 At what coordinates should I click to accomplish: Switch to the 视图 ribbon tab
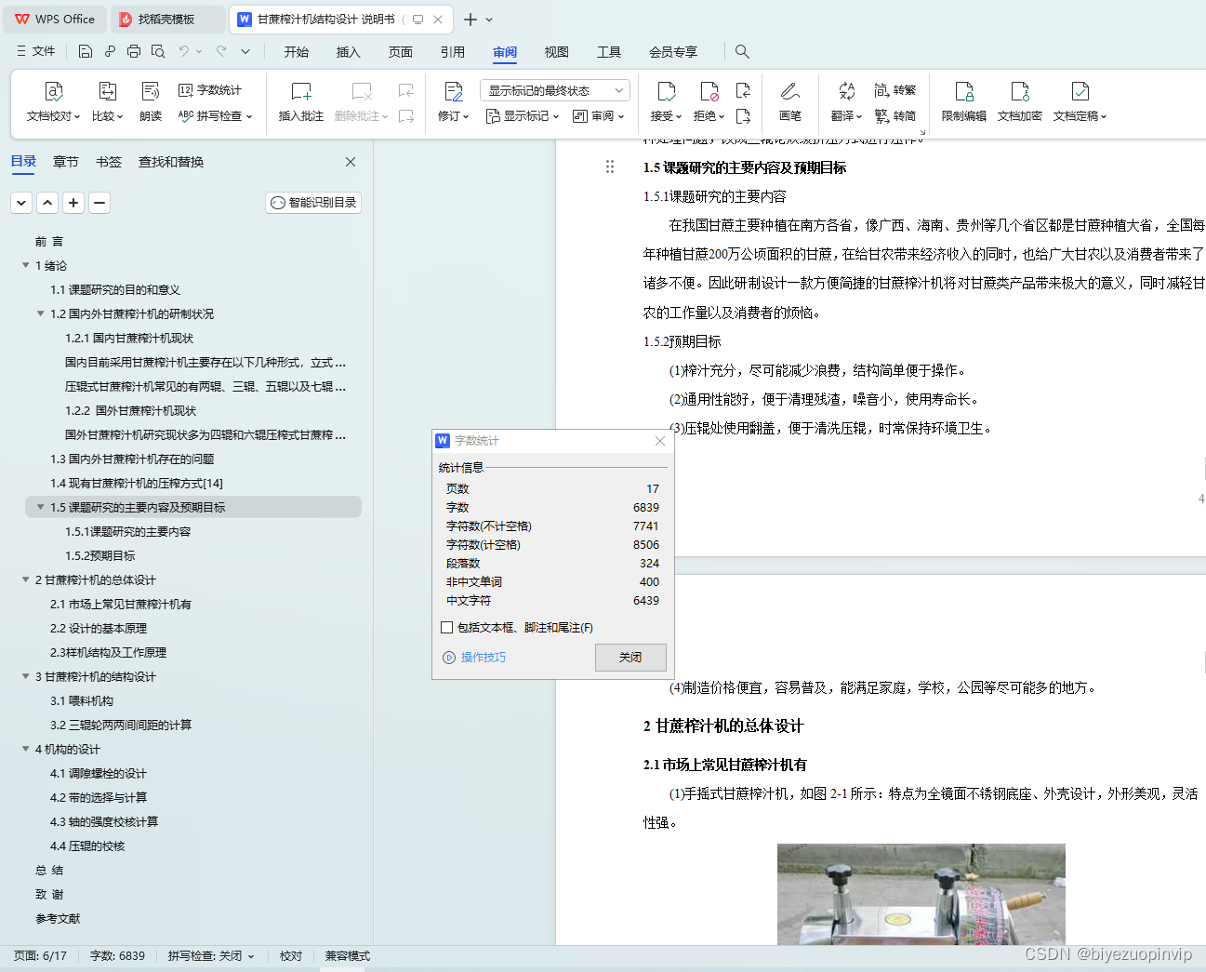[x=557, y=52]
